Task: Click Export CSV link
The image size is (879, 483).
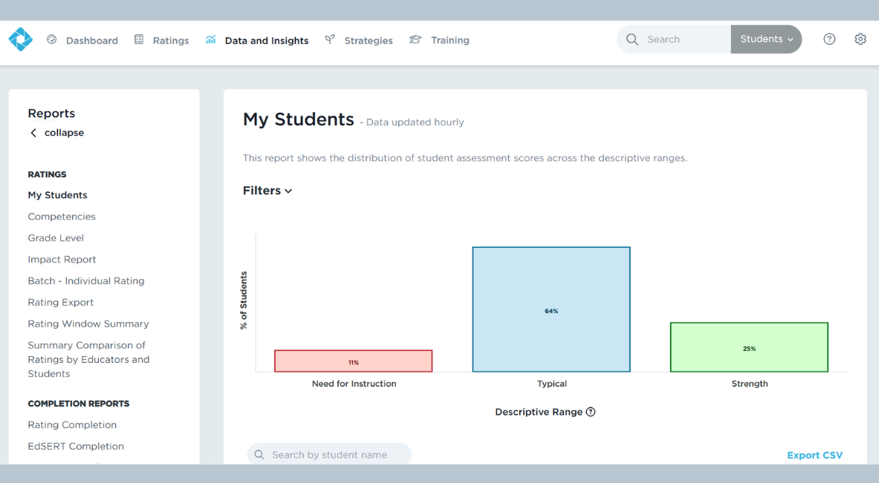Action: [x=814, y=455]
